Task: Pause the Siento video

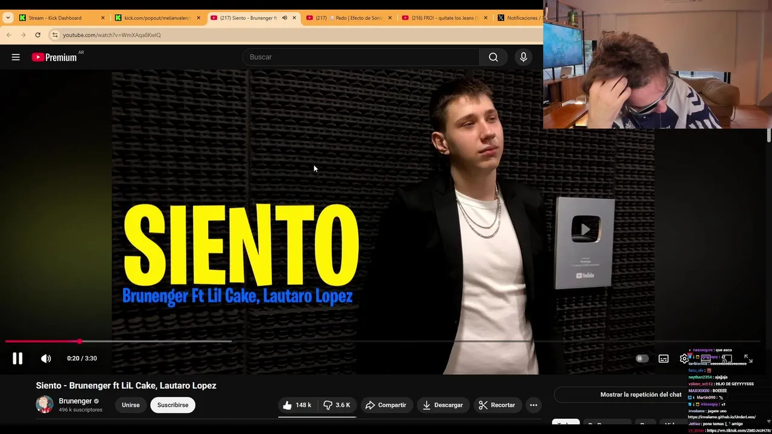Action: coord(17,359)
